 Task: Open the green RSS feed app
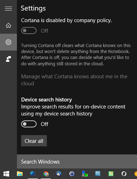click(x=111, y=174)
